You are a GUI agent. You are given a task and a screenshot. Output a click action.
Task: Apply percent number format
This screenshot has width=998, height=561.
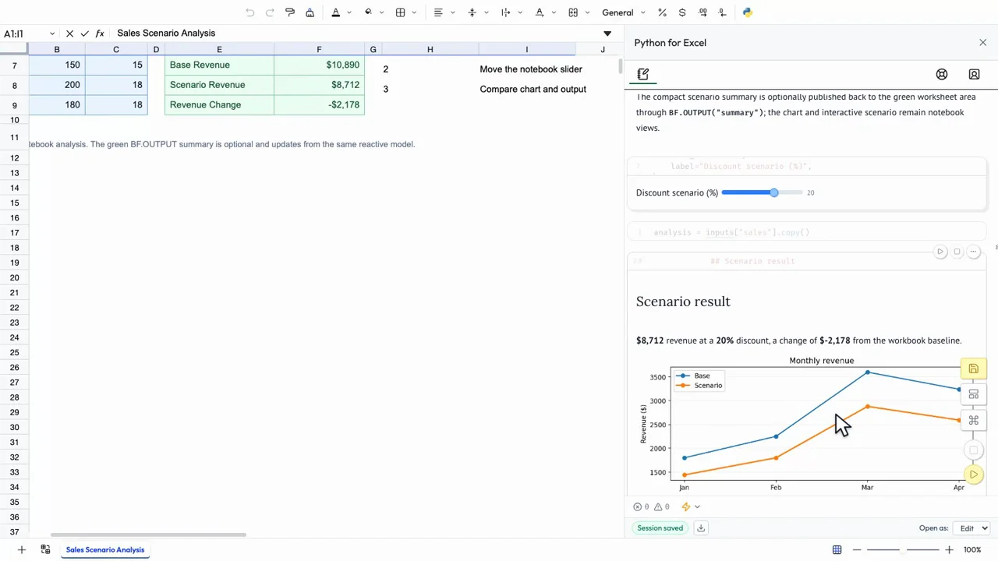[662, 12]
